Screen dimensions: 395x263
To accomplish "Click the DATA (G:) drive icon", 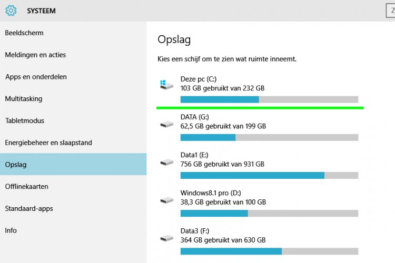I will (x=166, y=124).
